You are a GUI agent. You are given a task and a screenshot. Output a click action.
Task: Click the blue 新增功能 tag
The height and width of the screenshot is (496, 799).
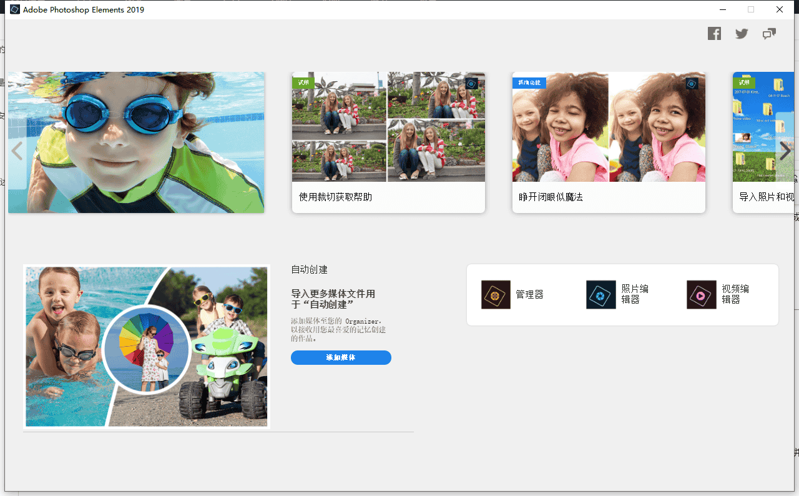(x=529, y=82)
